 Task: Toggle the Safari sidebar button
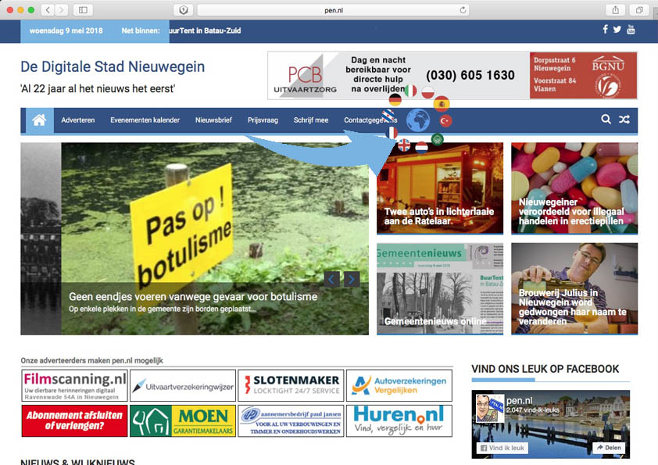coord(83,9)
